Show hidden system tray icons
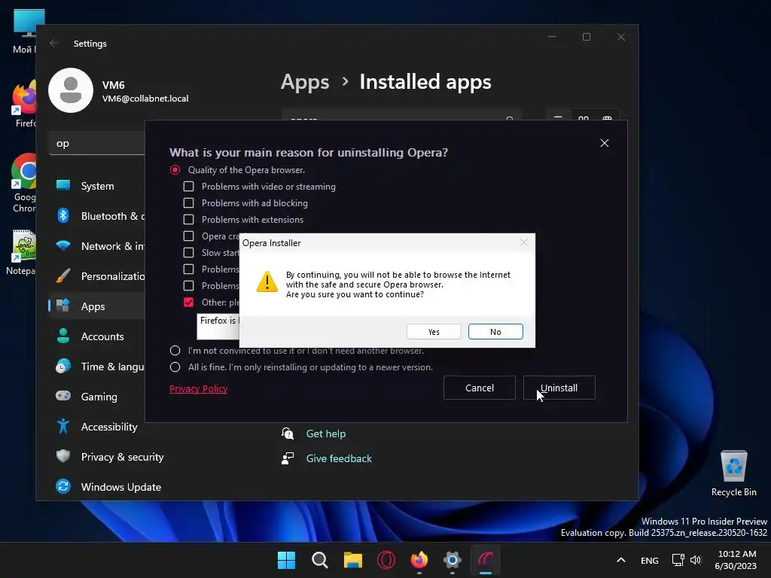Viewport: 771px width, 578px height. [621, 560]
